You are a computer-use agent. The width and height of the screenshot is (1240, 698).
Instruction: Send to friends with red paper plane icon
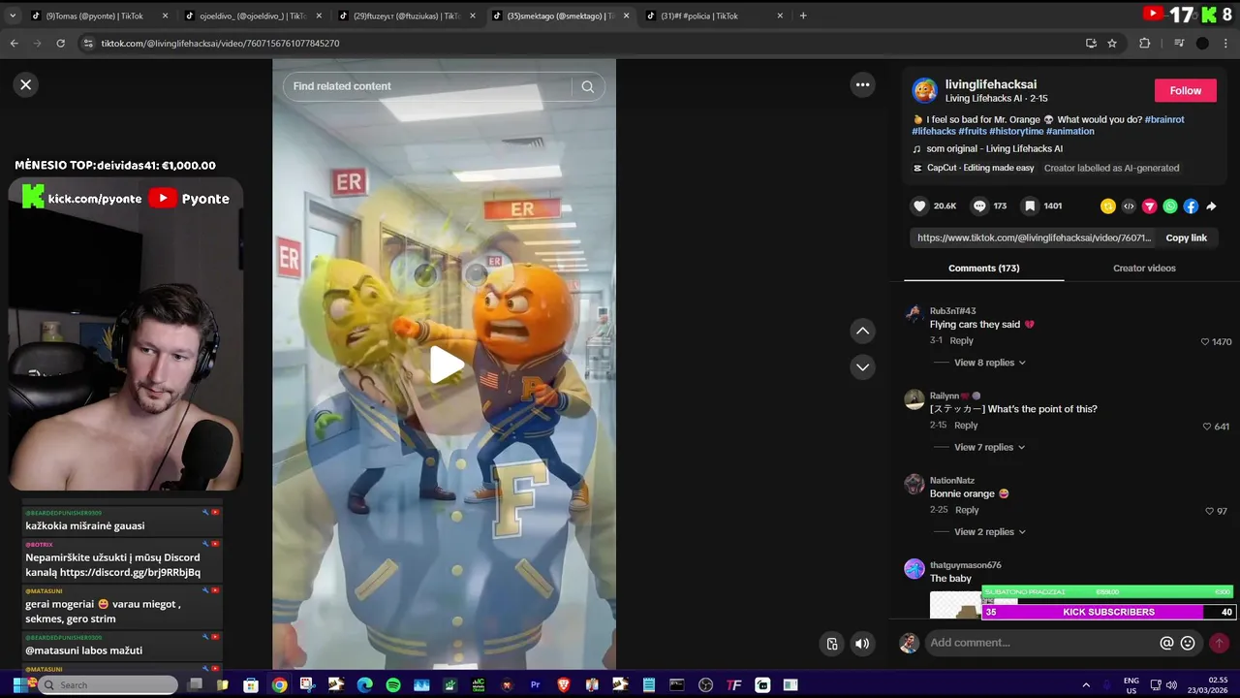pos(1150,206)
